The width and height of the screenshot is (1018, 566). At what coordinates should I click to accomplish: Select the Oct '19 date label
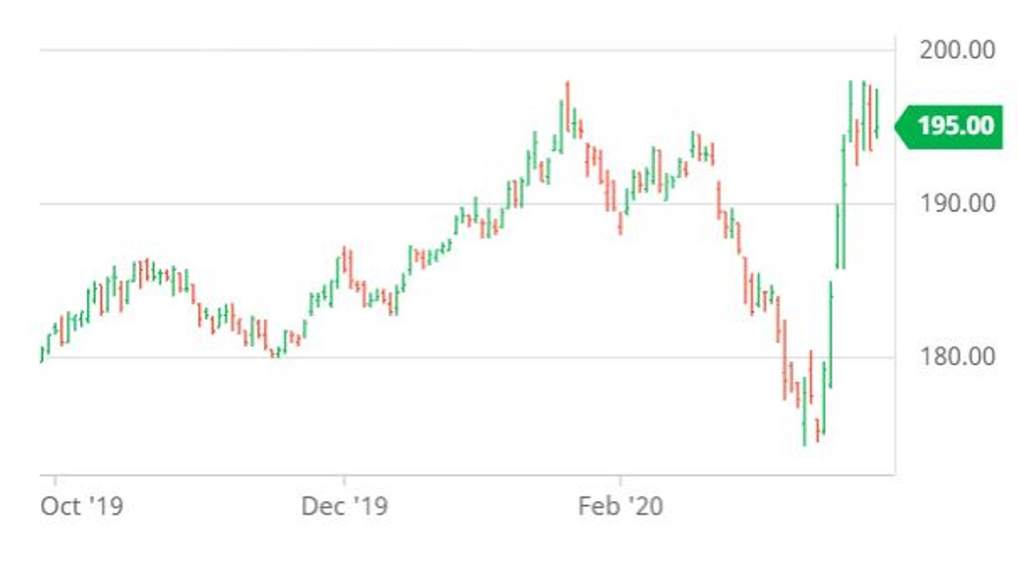coord(82,506)
